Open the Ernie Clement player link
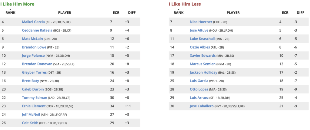The height and width of the screenshot is (130, 310). 34,106
